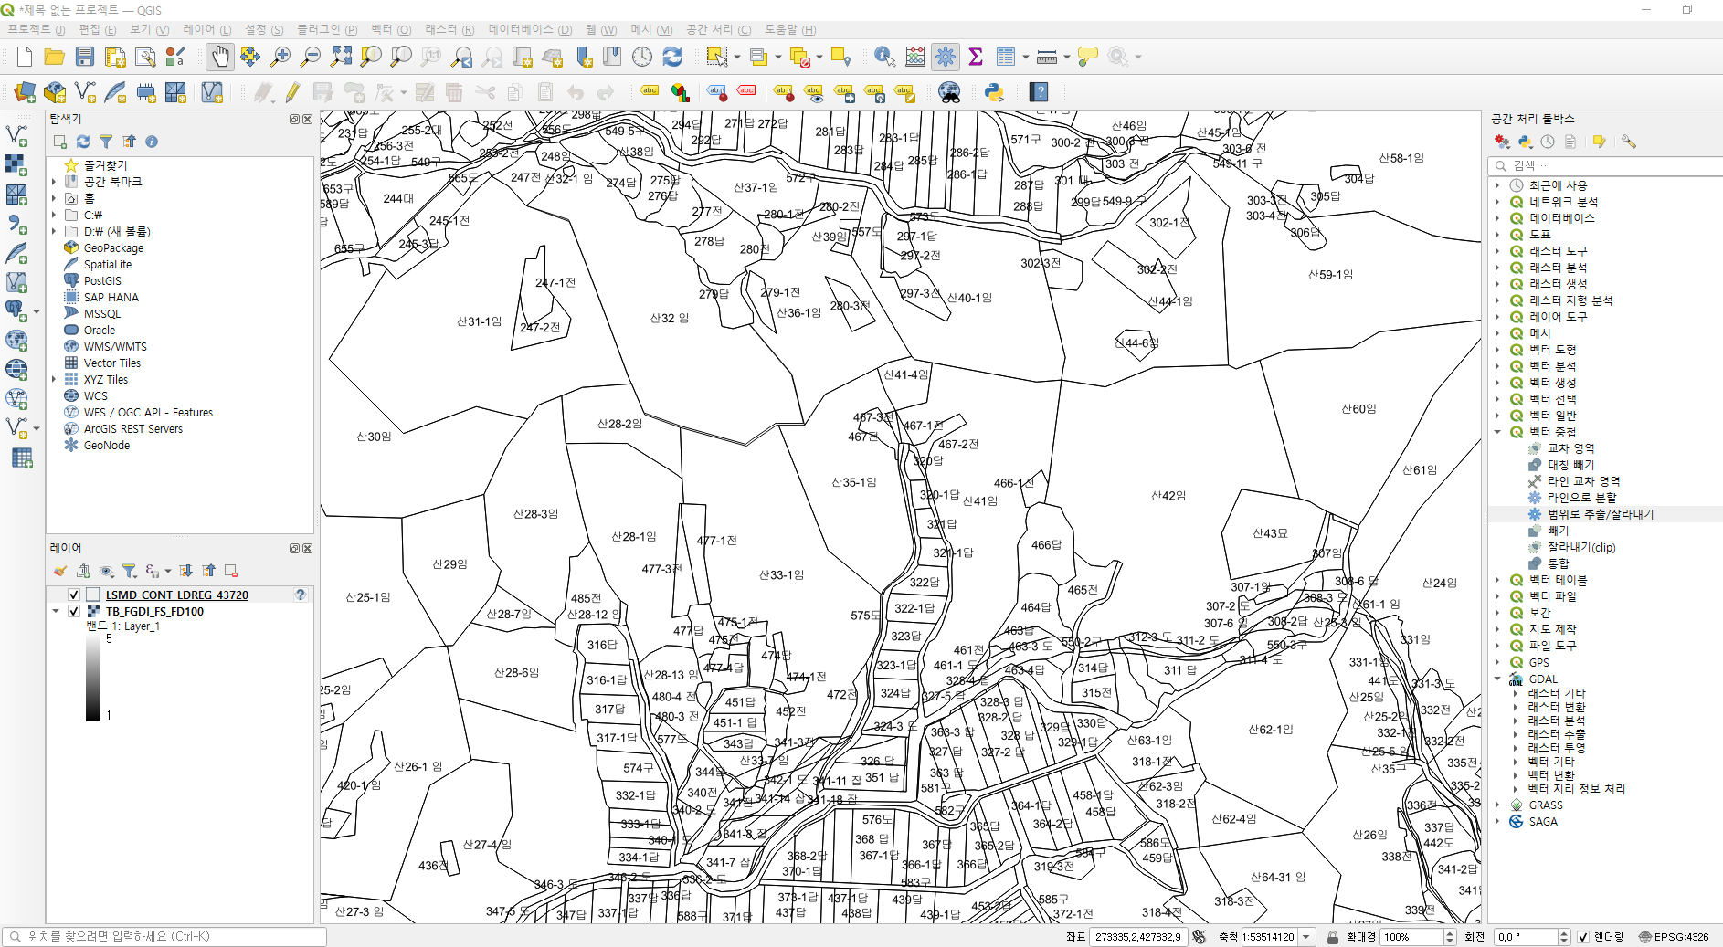Open toolbox history clock icon
This screenshot has height=947, width=1723.
tap(1548, 142)
